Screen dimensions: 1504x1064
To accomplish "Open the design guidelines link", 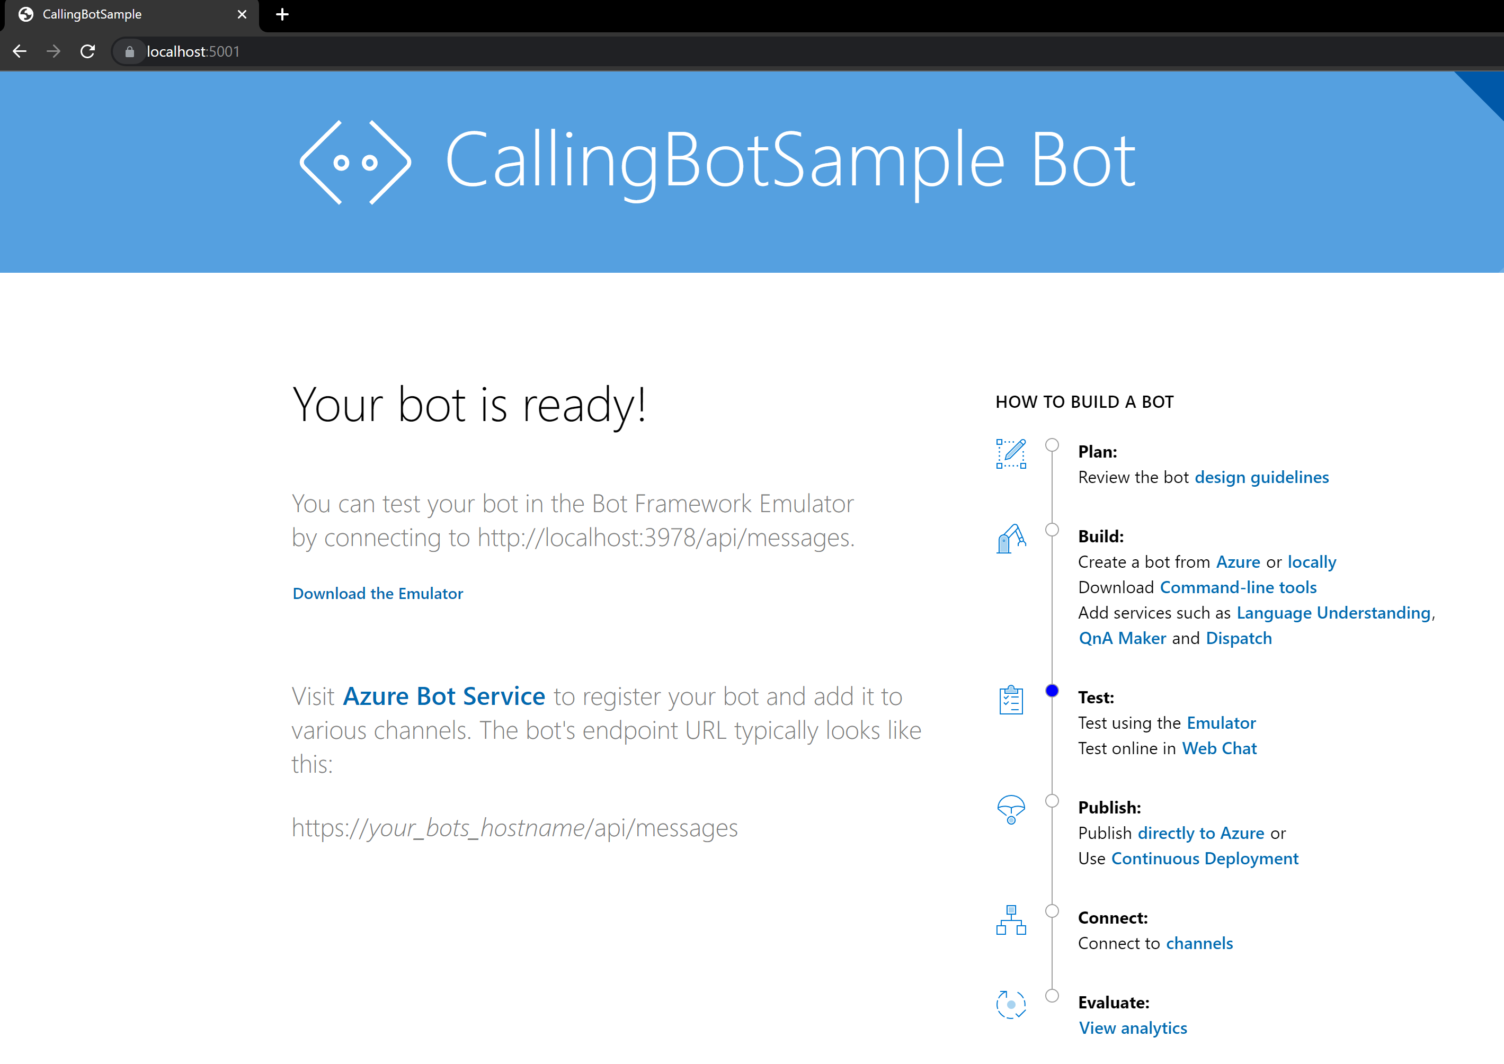I will pyautogui.click(x=1261, y=477).
